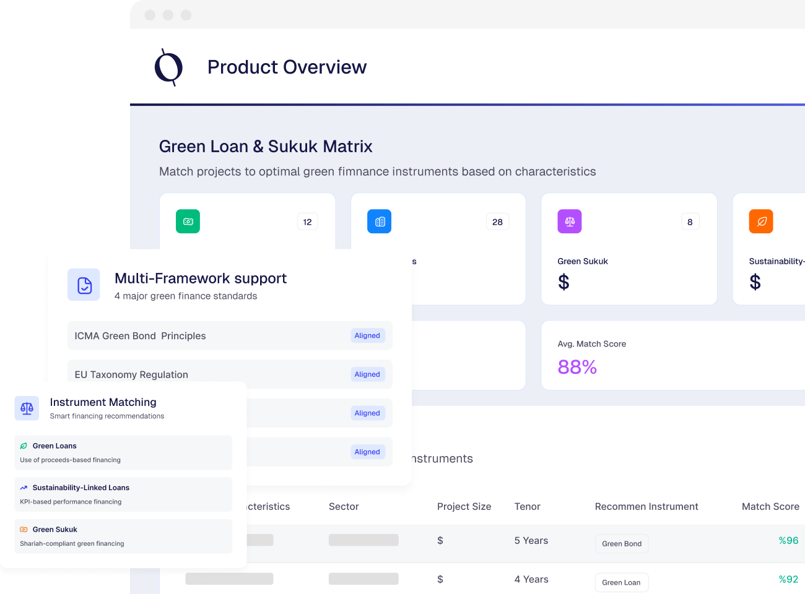Click the green banknote card icon
Image resolution: width=805 pixels, height=594 pixels.
tap(188, 222)
